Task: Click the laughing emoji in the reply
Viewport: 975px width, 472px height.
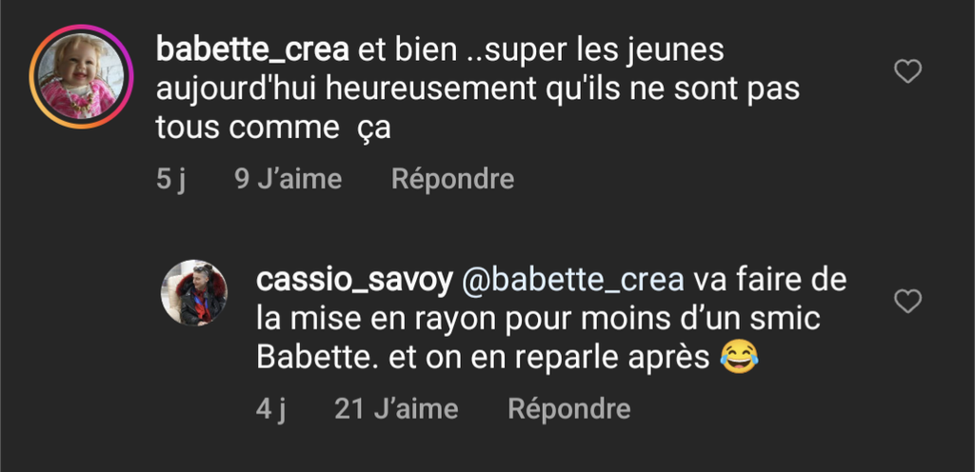Action: click(738, 358)
